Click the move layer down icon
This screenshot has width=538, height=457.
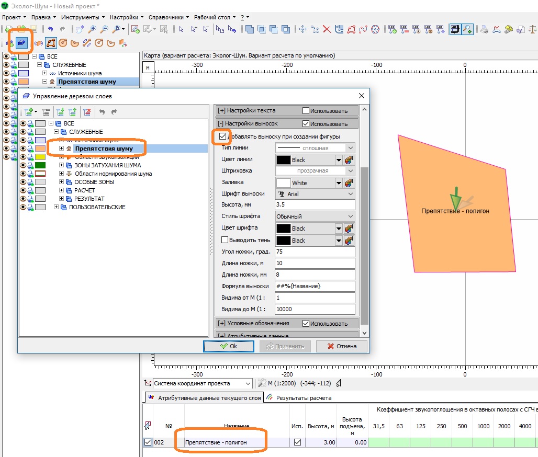(61, 112)
